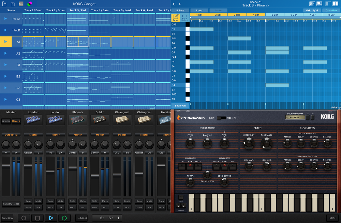Enable oscillator 1 TRI waveform

pos(182,166)
